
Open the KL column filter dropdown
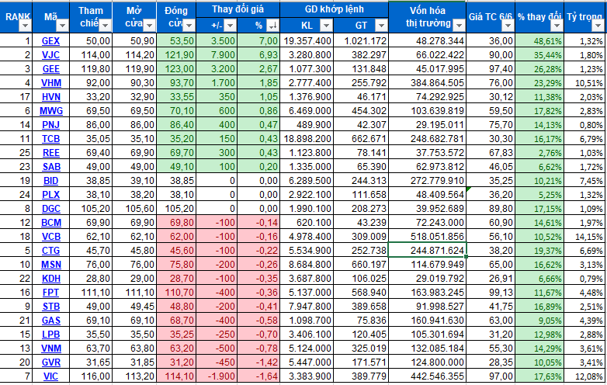326,26
